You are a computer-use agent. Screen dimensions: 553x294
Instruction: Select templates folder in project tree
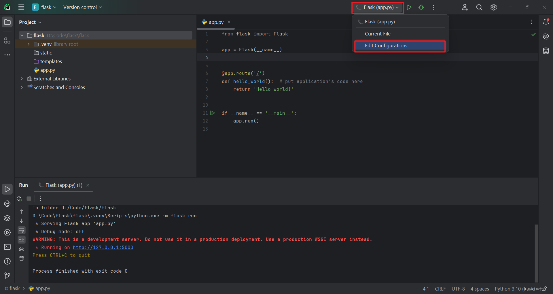click(48, 61)
